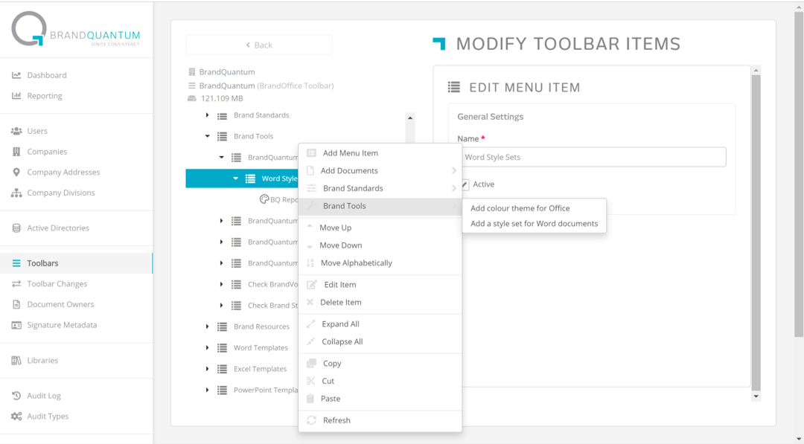Click the edit panel scrollbar up arrow
This screenshot has height=444, width=804.
[x=756, y=70]
